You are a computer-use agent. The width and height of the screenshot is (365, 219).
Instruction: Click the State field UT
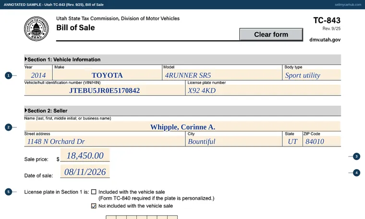pos(292,141)
